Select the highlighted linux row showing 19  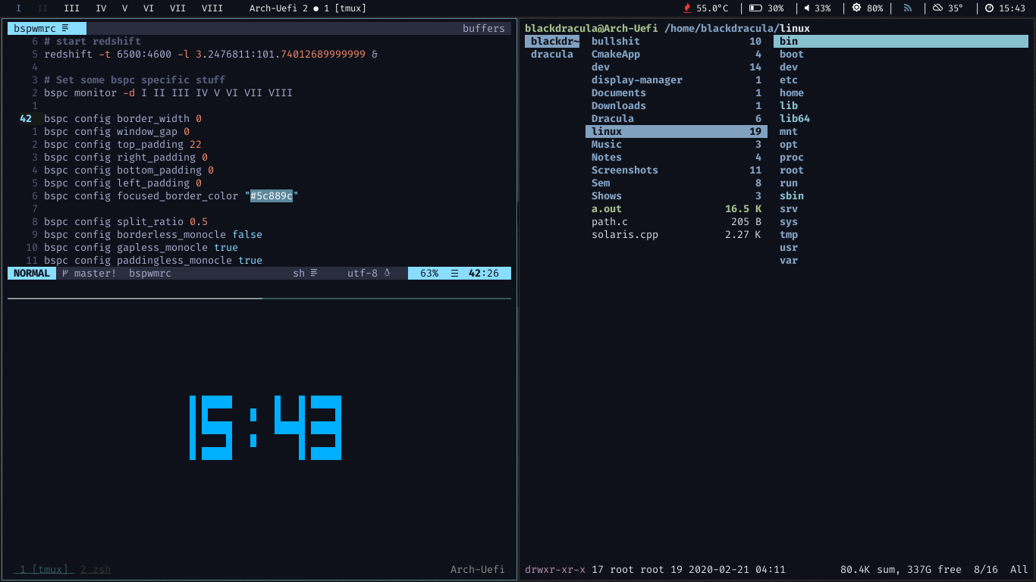coord(677,131)
